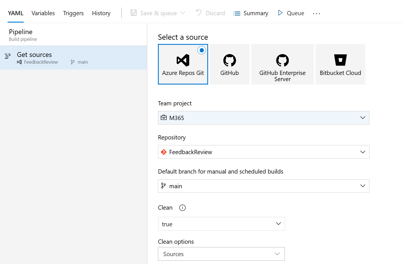Click the branch icon beside main in Get sources

73,62
